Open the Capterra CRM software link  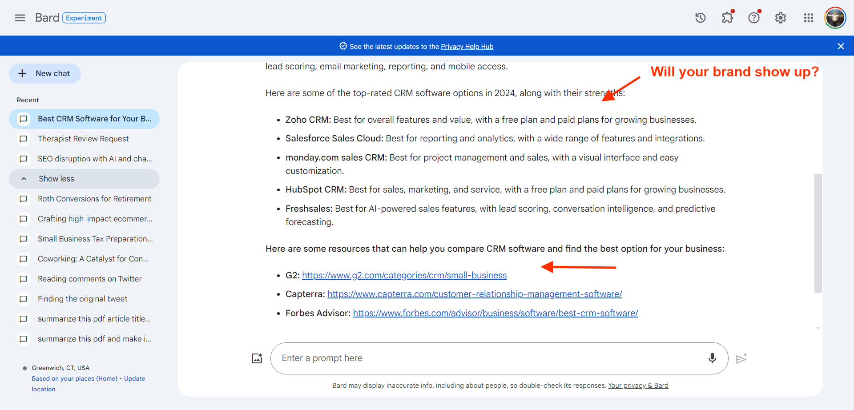[475, 294]
